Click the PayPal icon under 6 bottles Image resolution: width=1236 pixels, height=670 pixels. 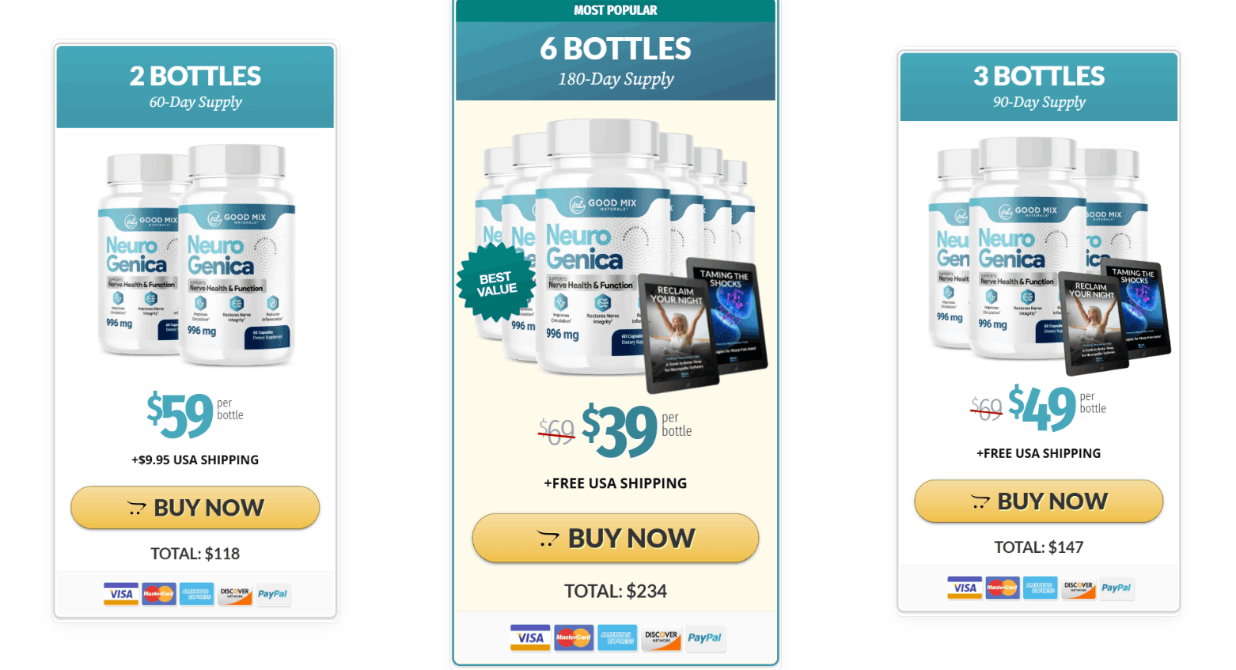coord(704,638)
